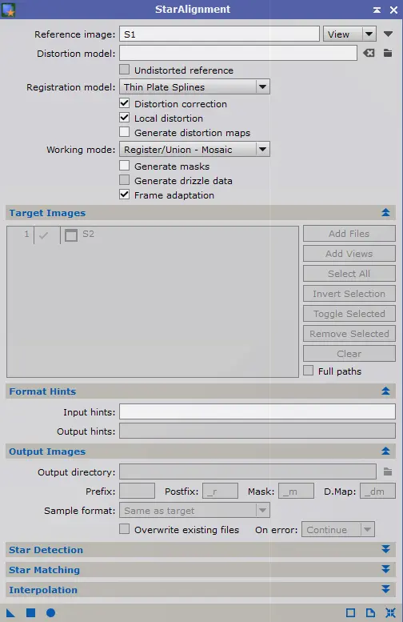Click the Star Detection section title
Image resolution: width=403 pixels, height=622 pixels.
click(x=46, y=550)
